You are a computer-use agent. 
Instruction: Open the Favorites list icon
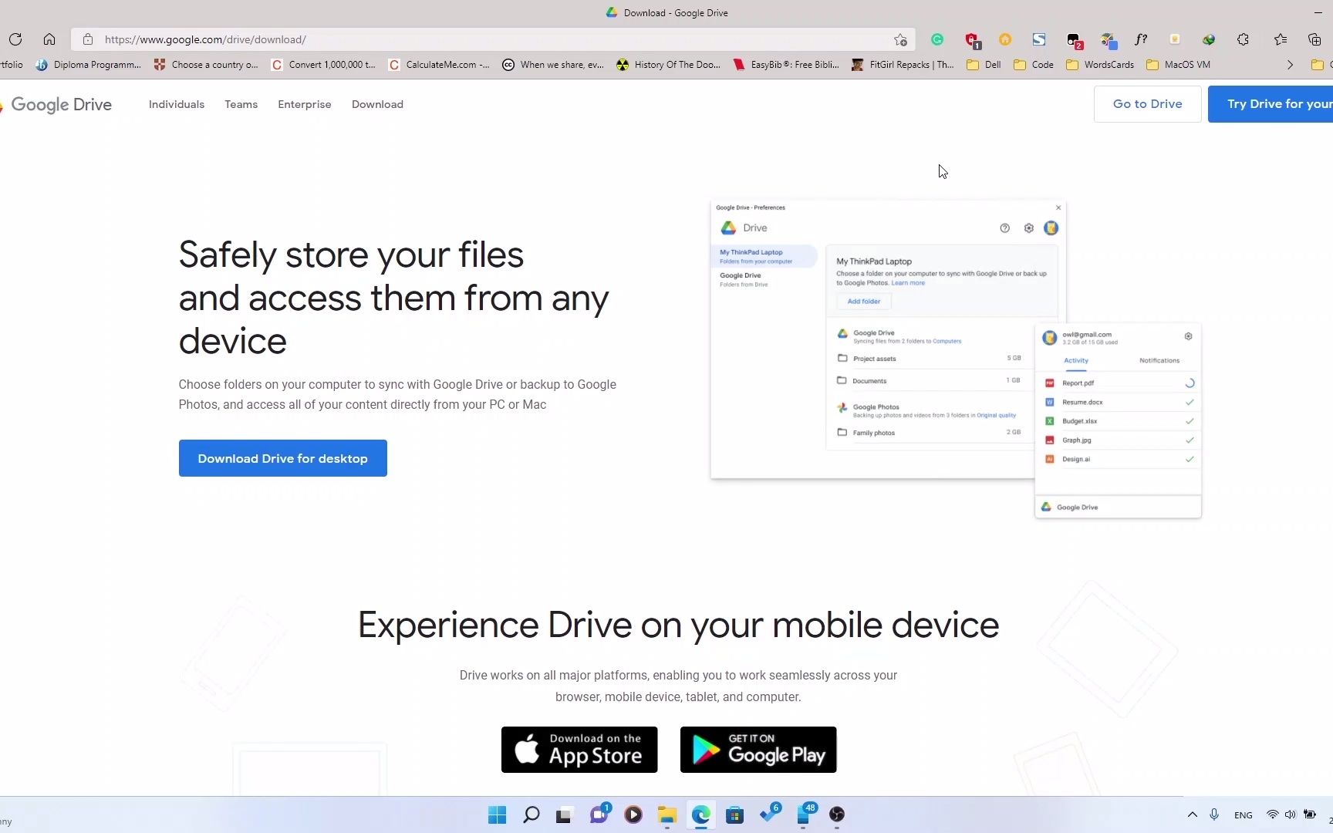click(1281, 39)
